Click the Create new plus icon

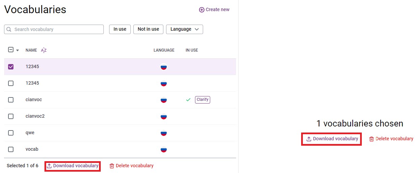click(202, 10)
